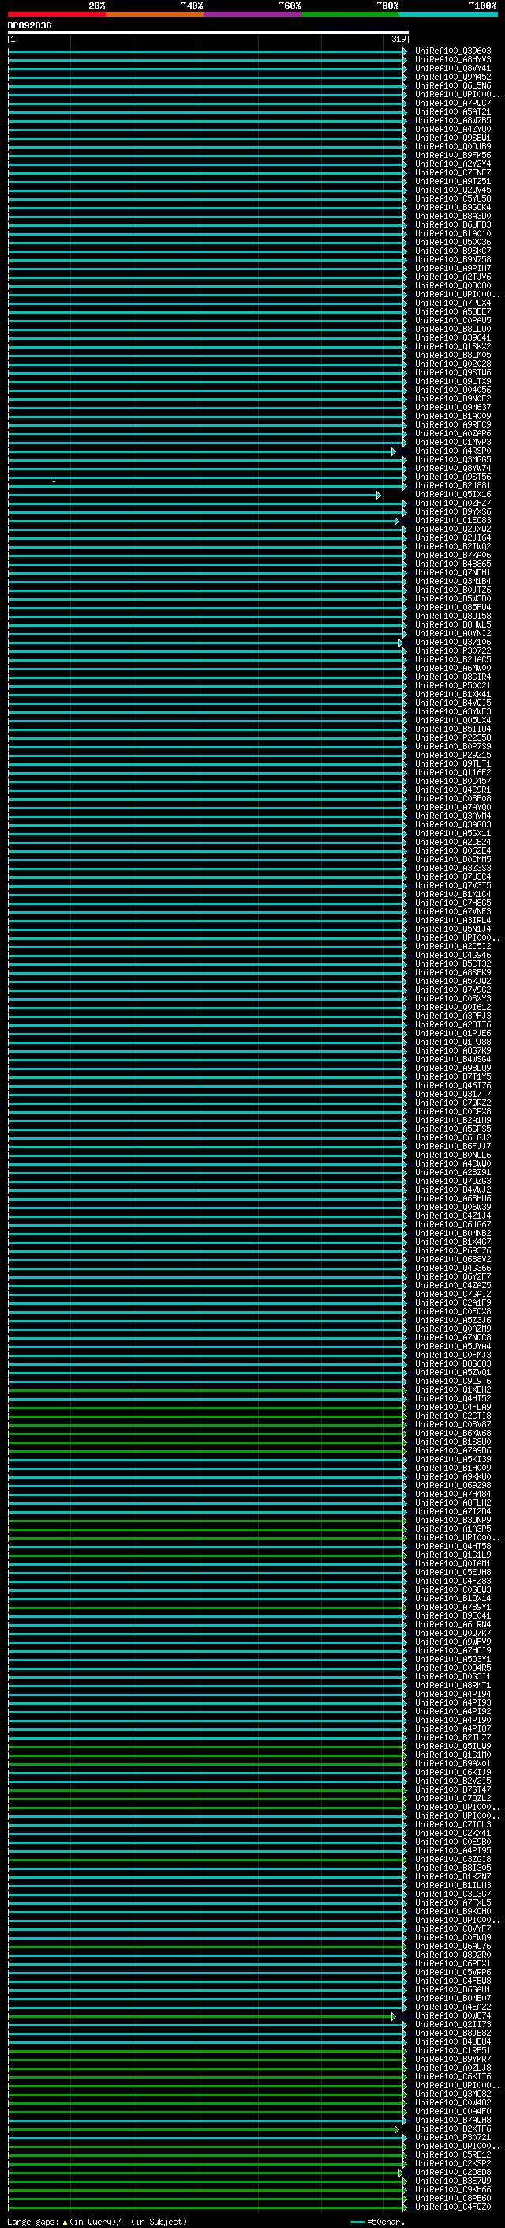Select label UniRef100_B9FK56
This screenshot has height=2228, width=505.
pos(453,156)
